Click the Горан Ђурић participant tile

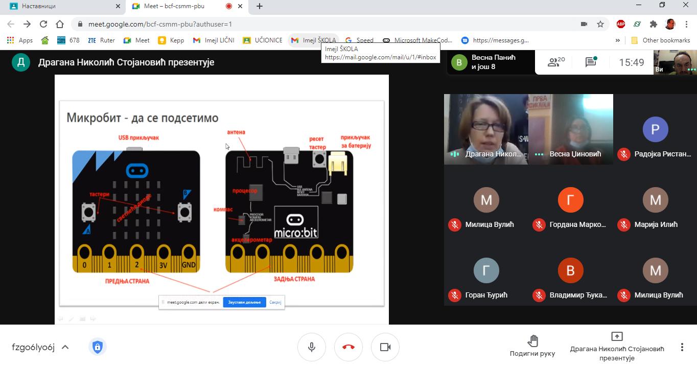tap(486, 270)
